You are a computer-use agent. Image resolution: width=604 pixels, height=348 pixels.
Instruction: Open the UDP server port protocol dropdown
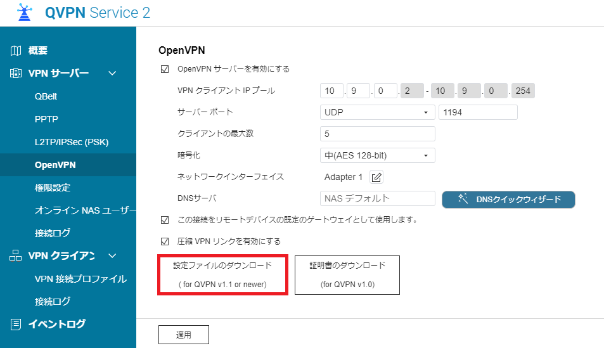coord(378,113)
